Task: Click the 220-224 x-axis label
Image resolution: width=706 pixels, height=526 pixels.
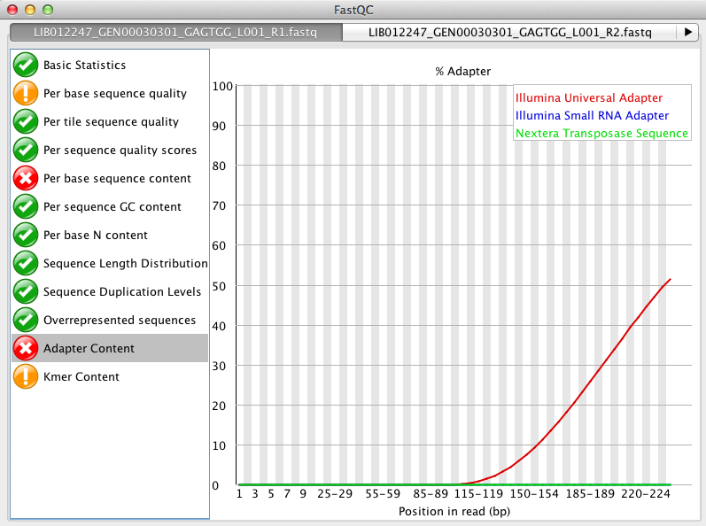Action: tap(646, 494)
